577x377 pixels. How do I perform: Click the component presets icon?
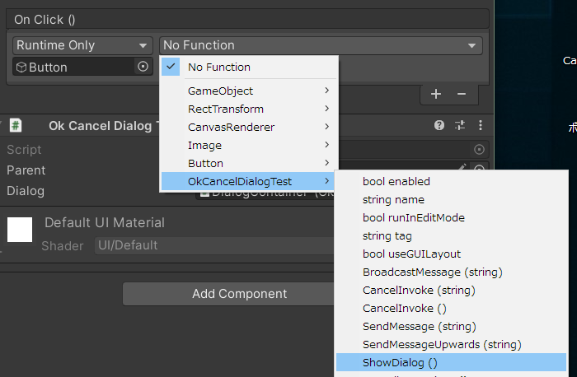[460, 125]
